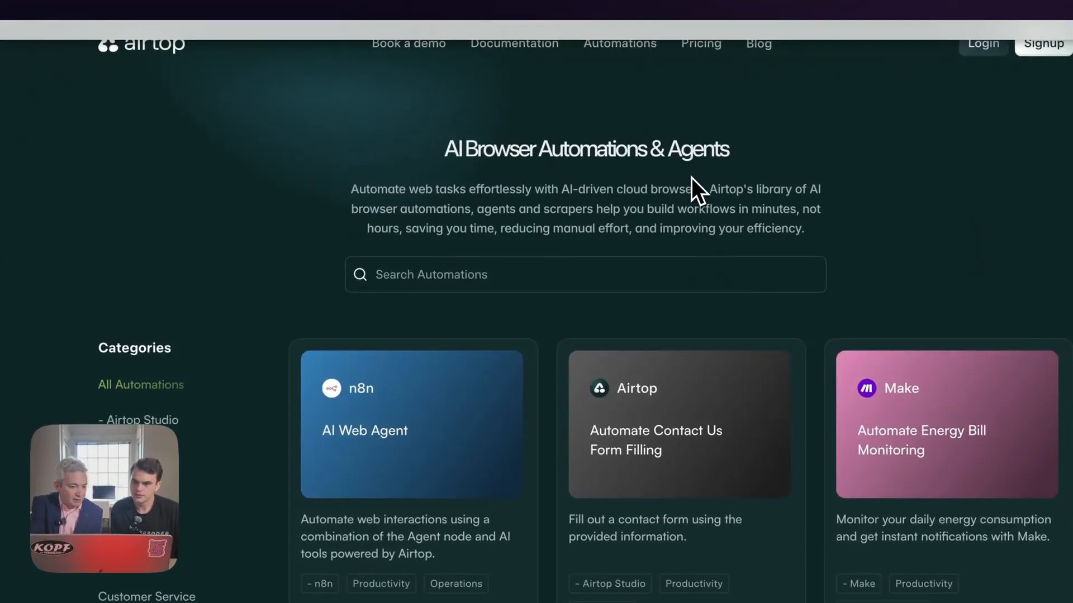Click the Categories sidebar heading
Image resolution: width=1073 pixels, height=603 pixels.
point(135,348)
